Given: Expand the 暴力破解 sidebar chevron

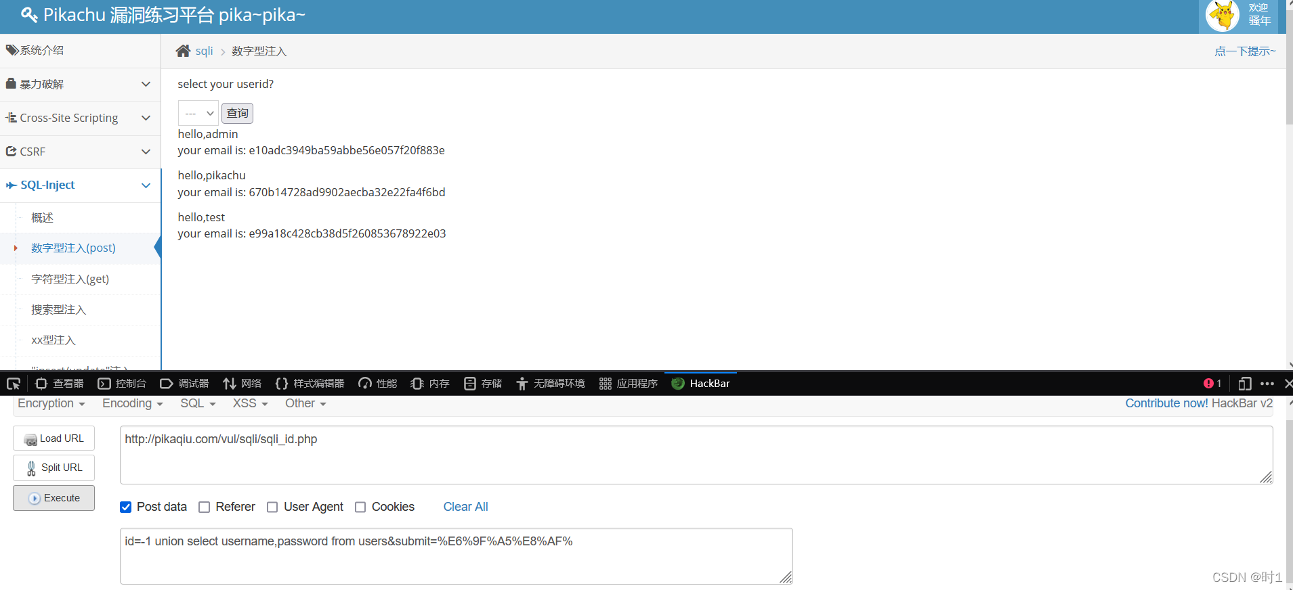Looking at the screenshot, I should coord(146,84).
